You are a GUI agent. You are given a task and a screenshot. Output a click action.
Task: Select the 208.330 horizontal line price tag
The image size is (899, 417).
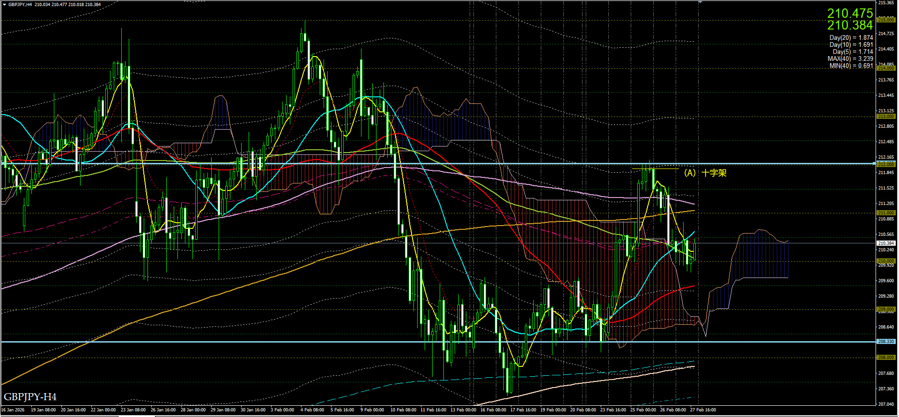click(x=886, y=342)
